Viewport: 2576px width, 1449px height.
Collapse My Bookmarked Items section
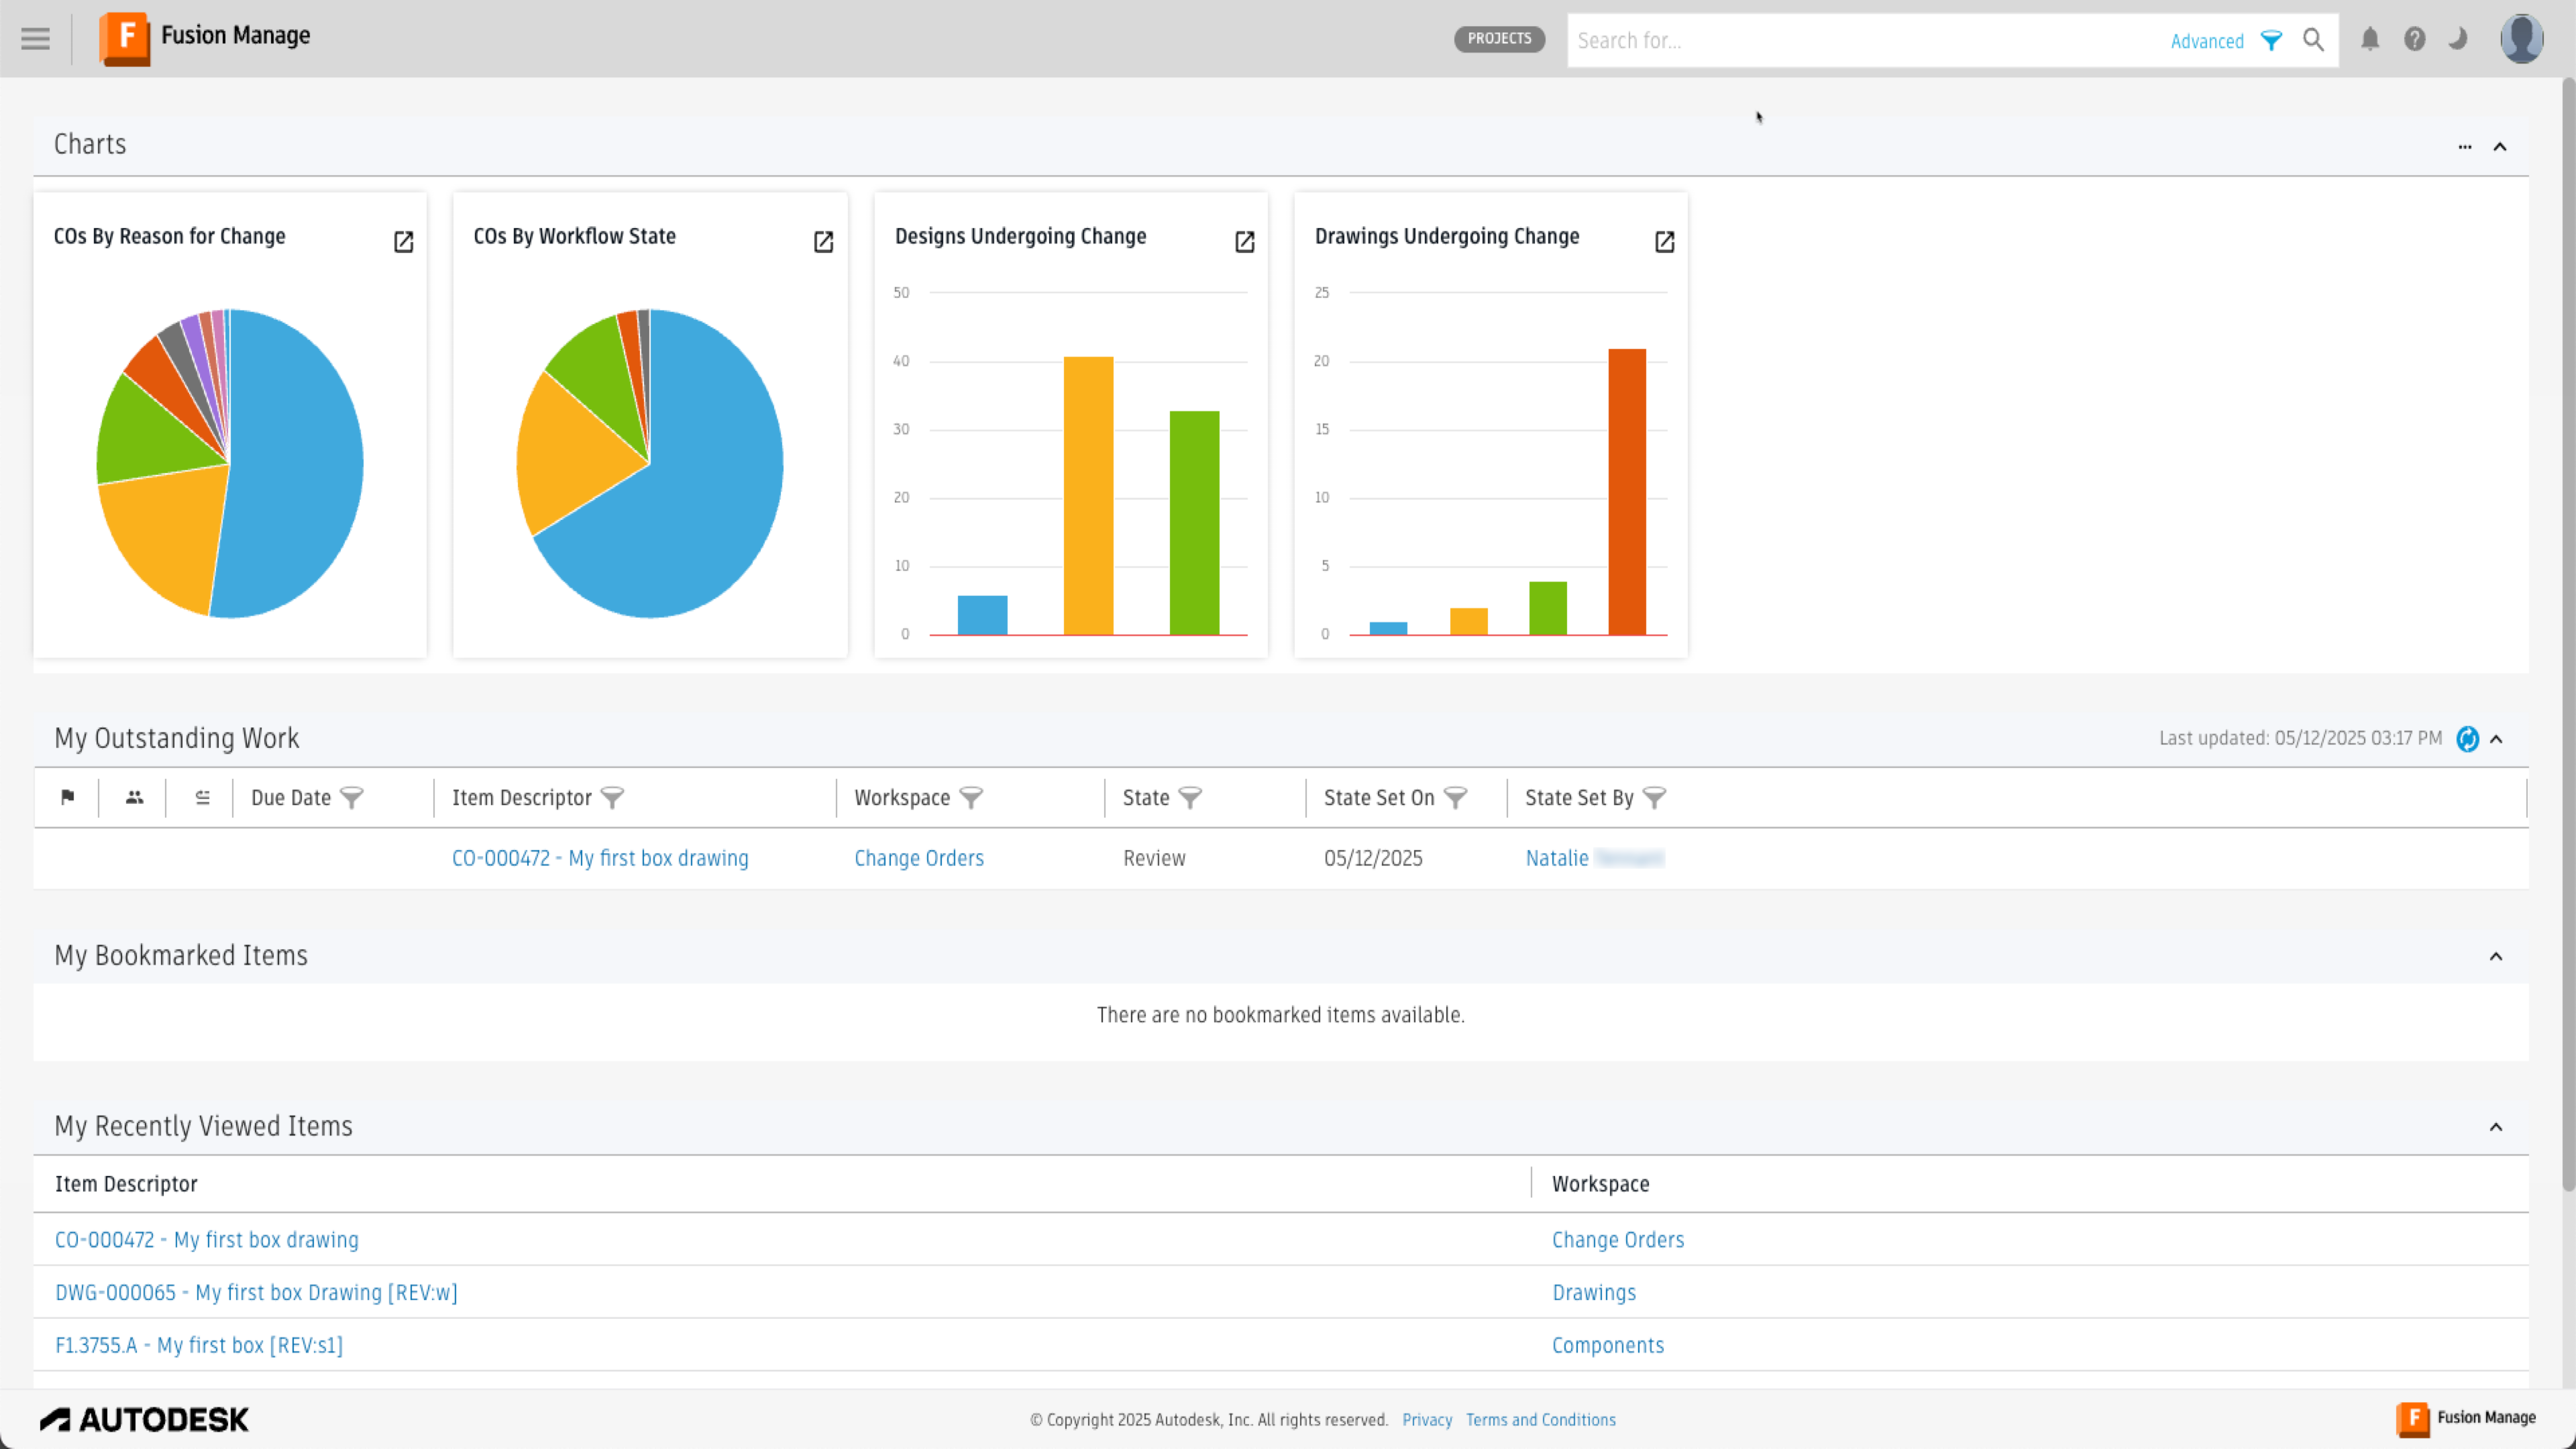2495,957
